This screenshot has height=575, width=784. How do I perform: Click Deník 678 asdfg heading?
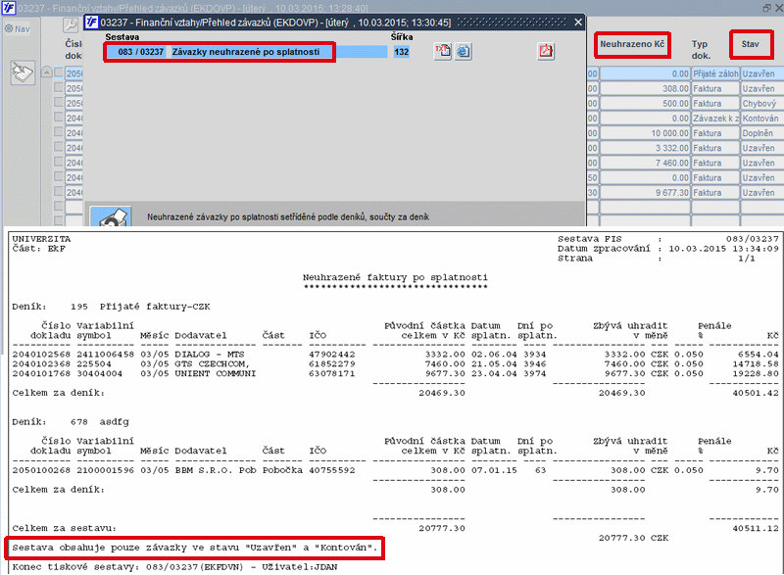tap(71, 422)
